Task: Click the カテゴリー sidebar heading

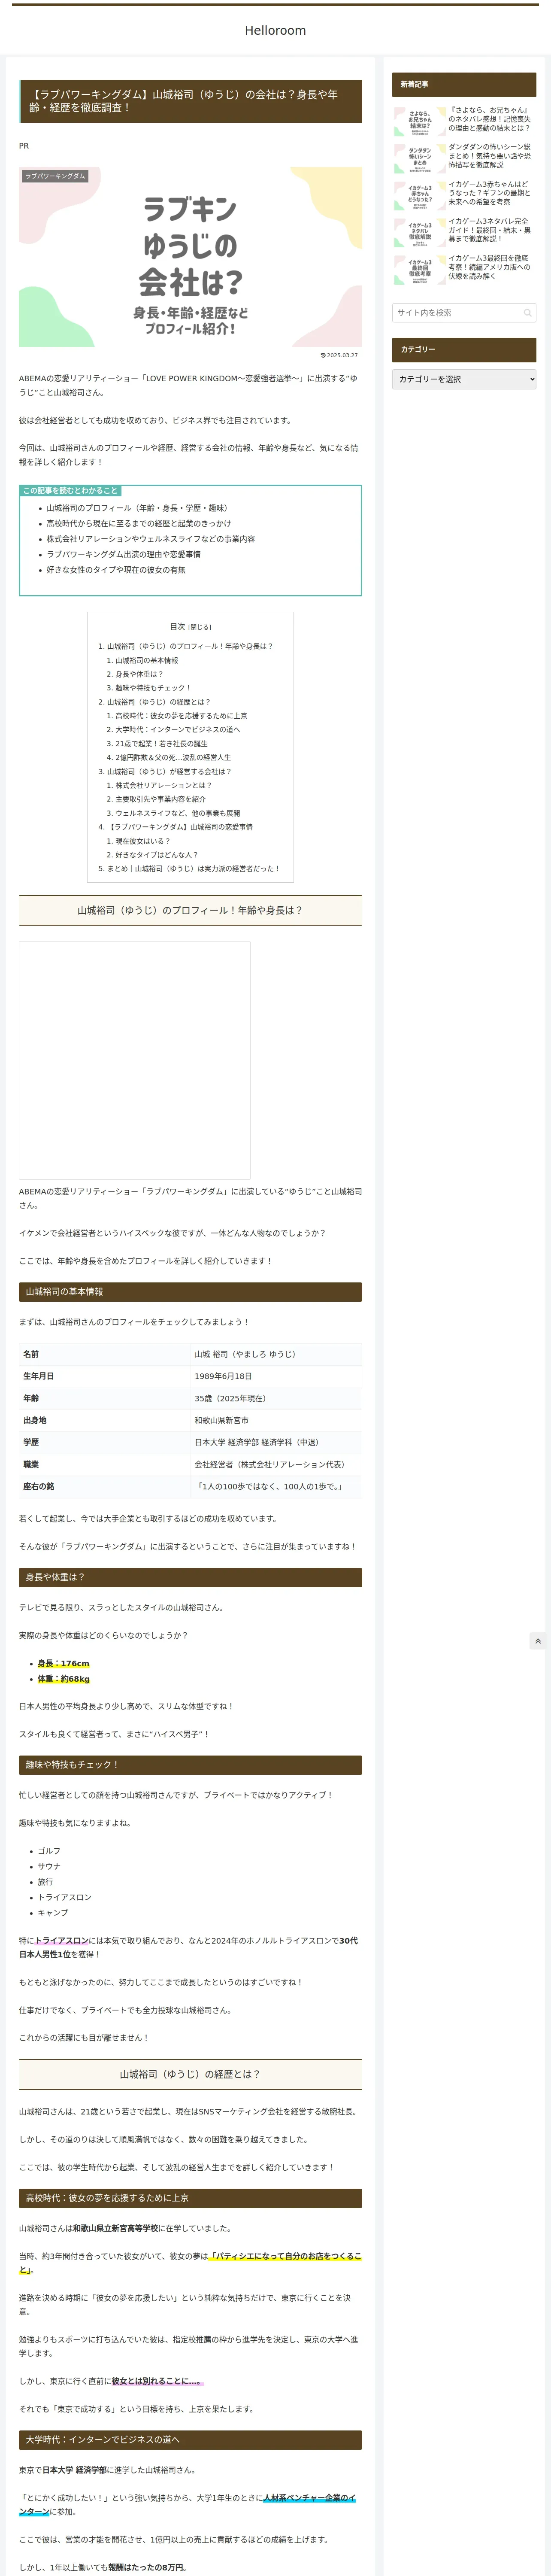Action: tap(464, 349)
